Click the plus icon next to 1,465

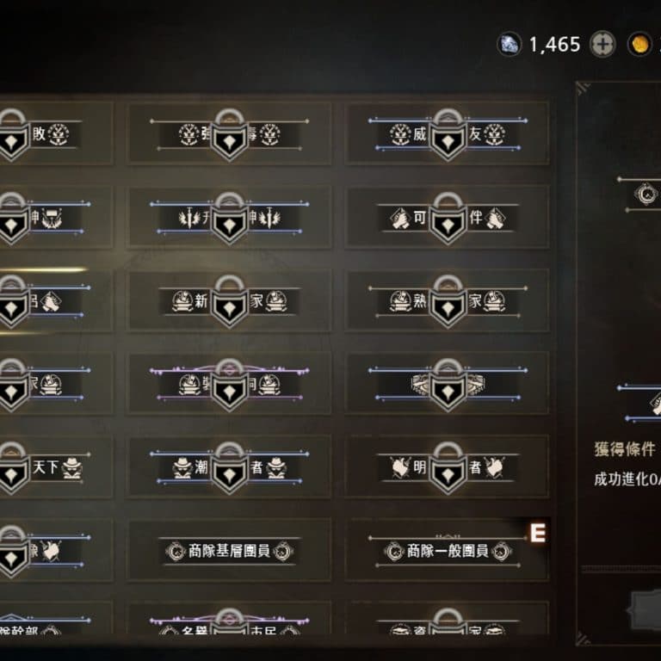[x=602, y=44]
